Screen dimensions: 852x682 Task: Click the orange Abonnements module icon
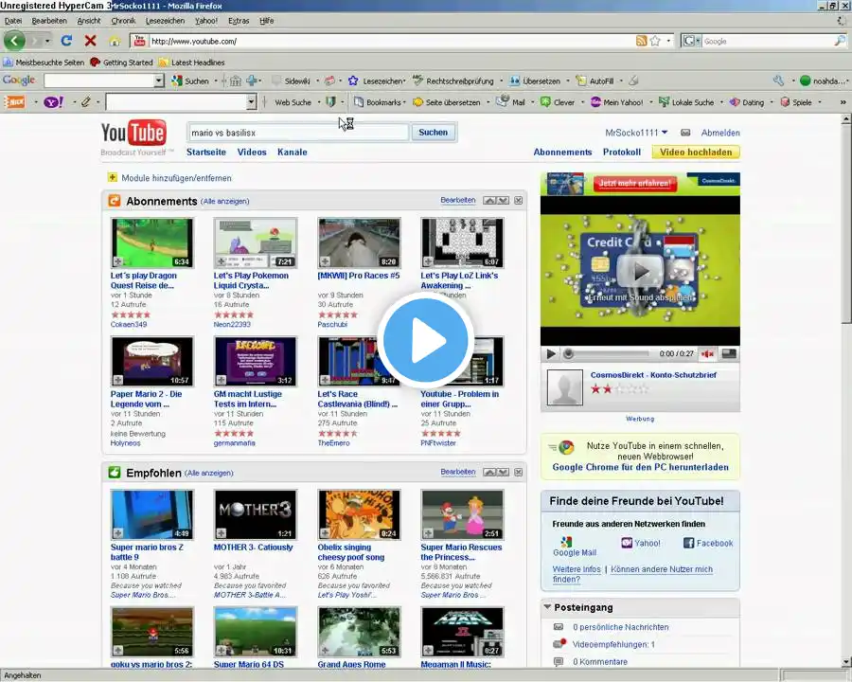point(115,201)
